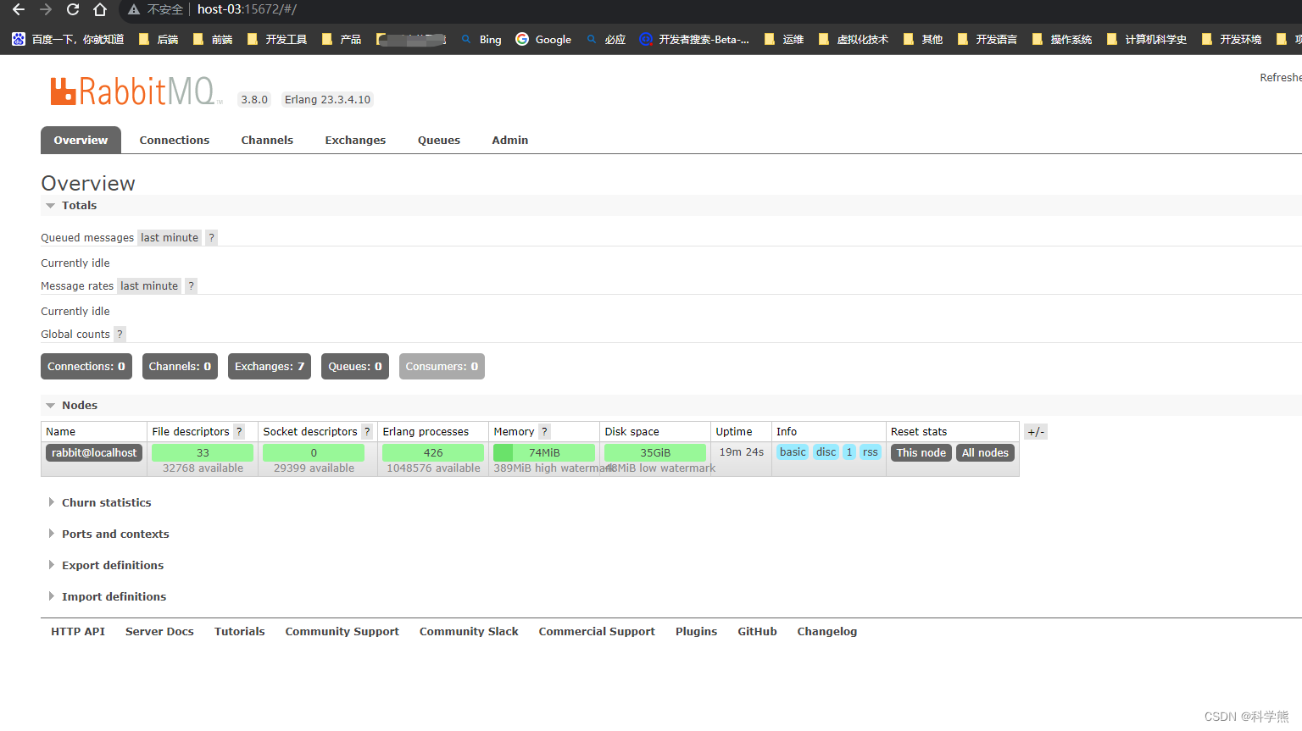Open the 产品 bookmark folder

click(342, 39)
